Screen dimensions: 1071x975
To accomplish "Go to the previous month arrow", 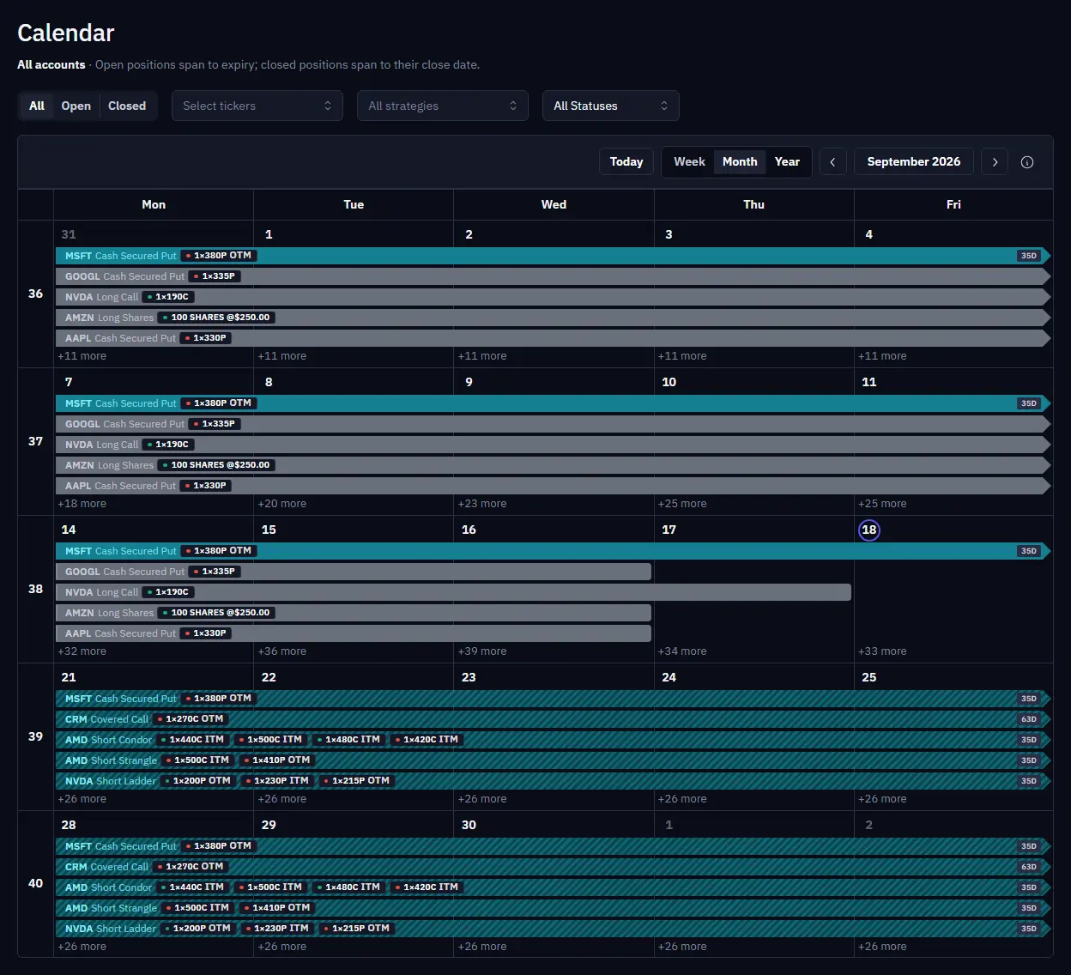I will point(832,161).
